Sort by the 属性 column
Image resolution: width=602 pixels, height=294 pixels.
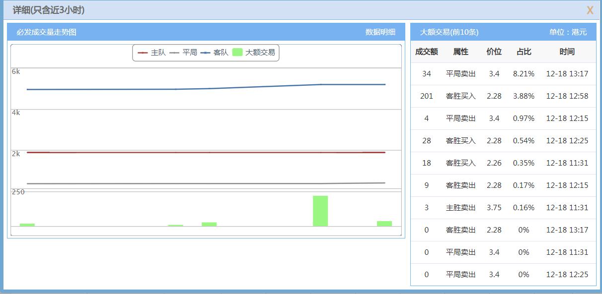pos(459,51)
